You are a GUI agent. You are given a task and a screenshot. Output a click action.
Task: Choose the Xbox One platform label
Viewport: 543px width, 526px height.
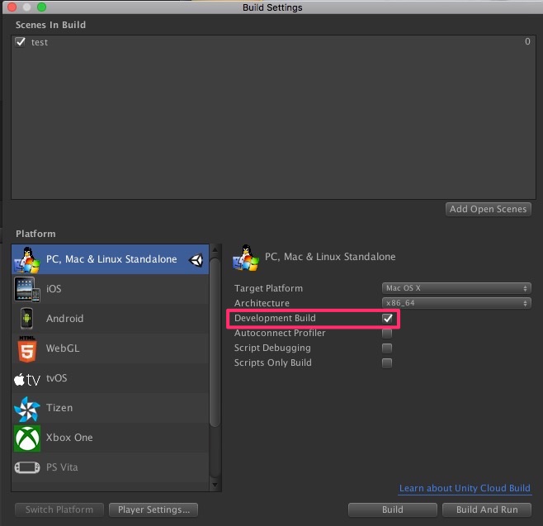click(x=69, y=438)
